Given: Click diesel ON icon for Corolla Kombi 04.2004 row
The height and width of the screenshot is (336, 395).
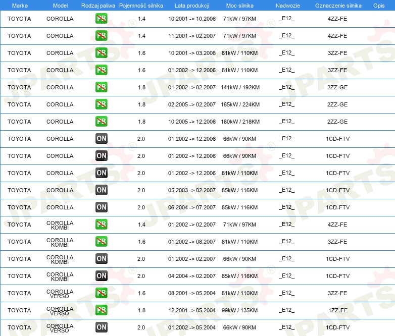Looking at the screenshot, I should [x=101, y=276].
